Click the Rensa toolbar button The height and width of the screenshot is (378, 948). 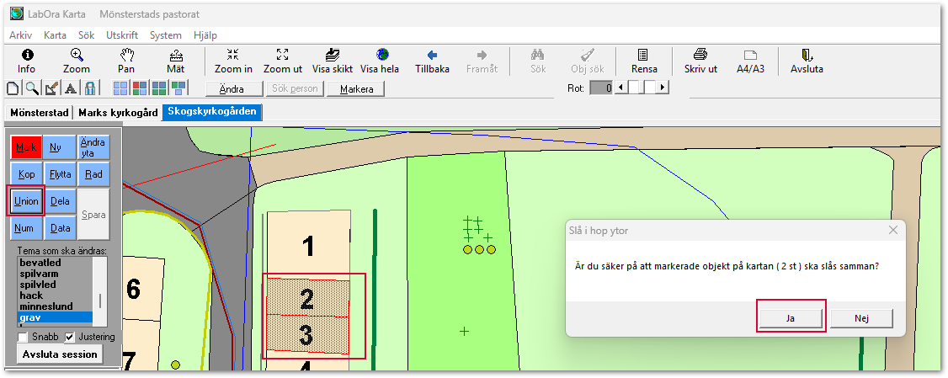[644, 61]
